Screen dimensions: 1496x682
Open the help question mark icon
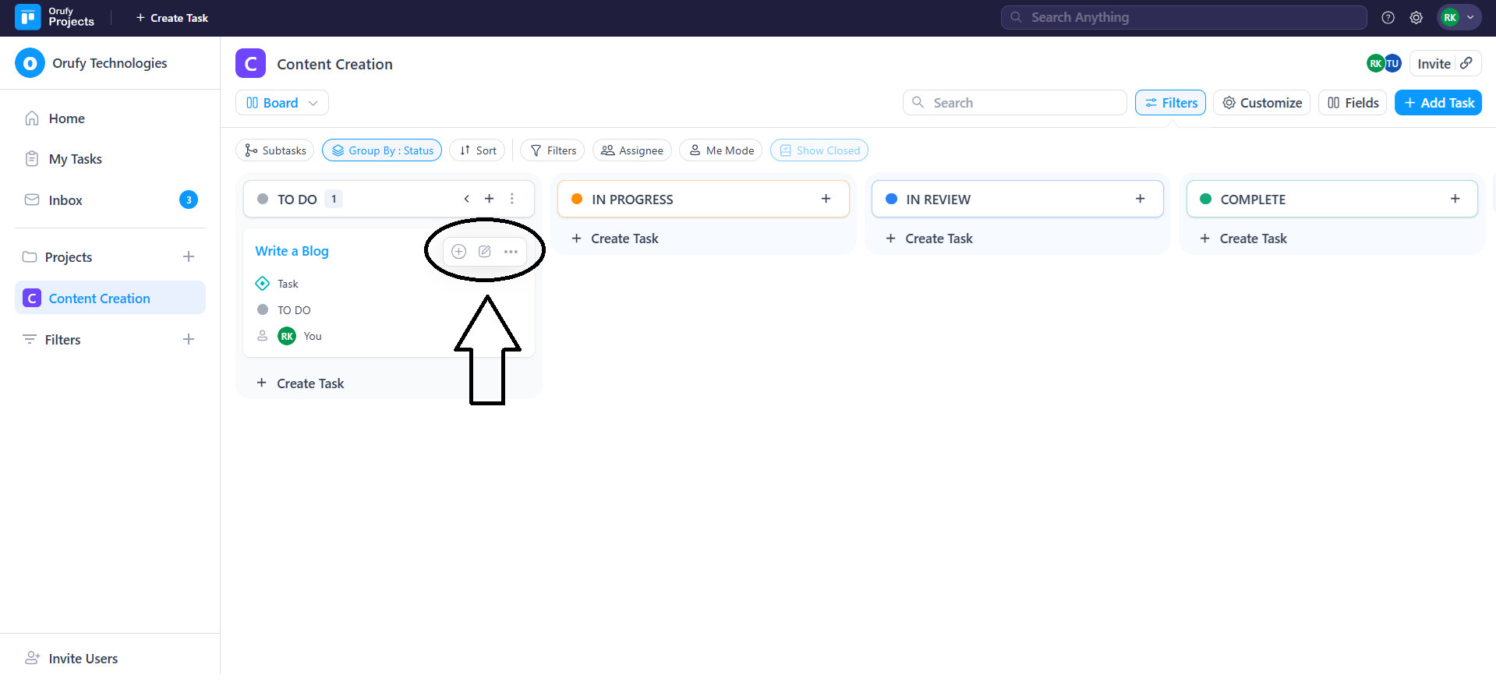1388,17
